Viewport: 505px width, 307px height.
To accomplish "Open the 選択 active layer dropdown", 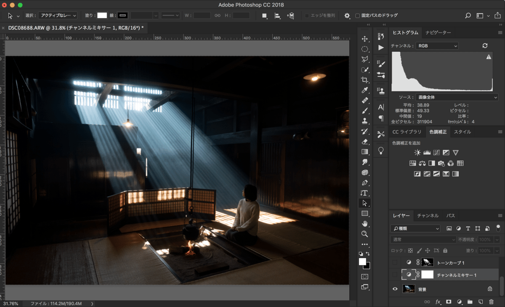I will tap(58, 16).
